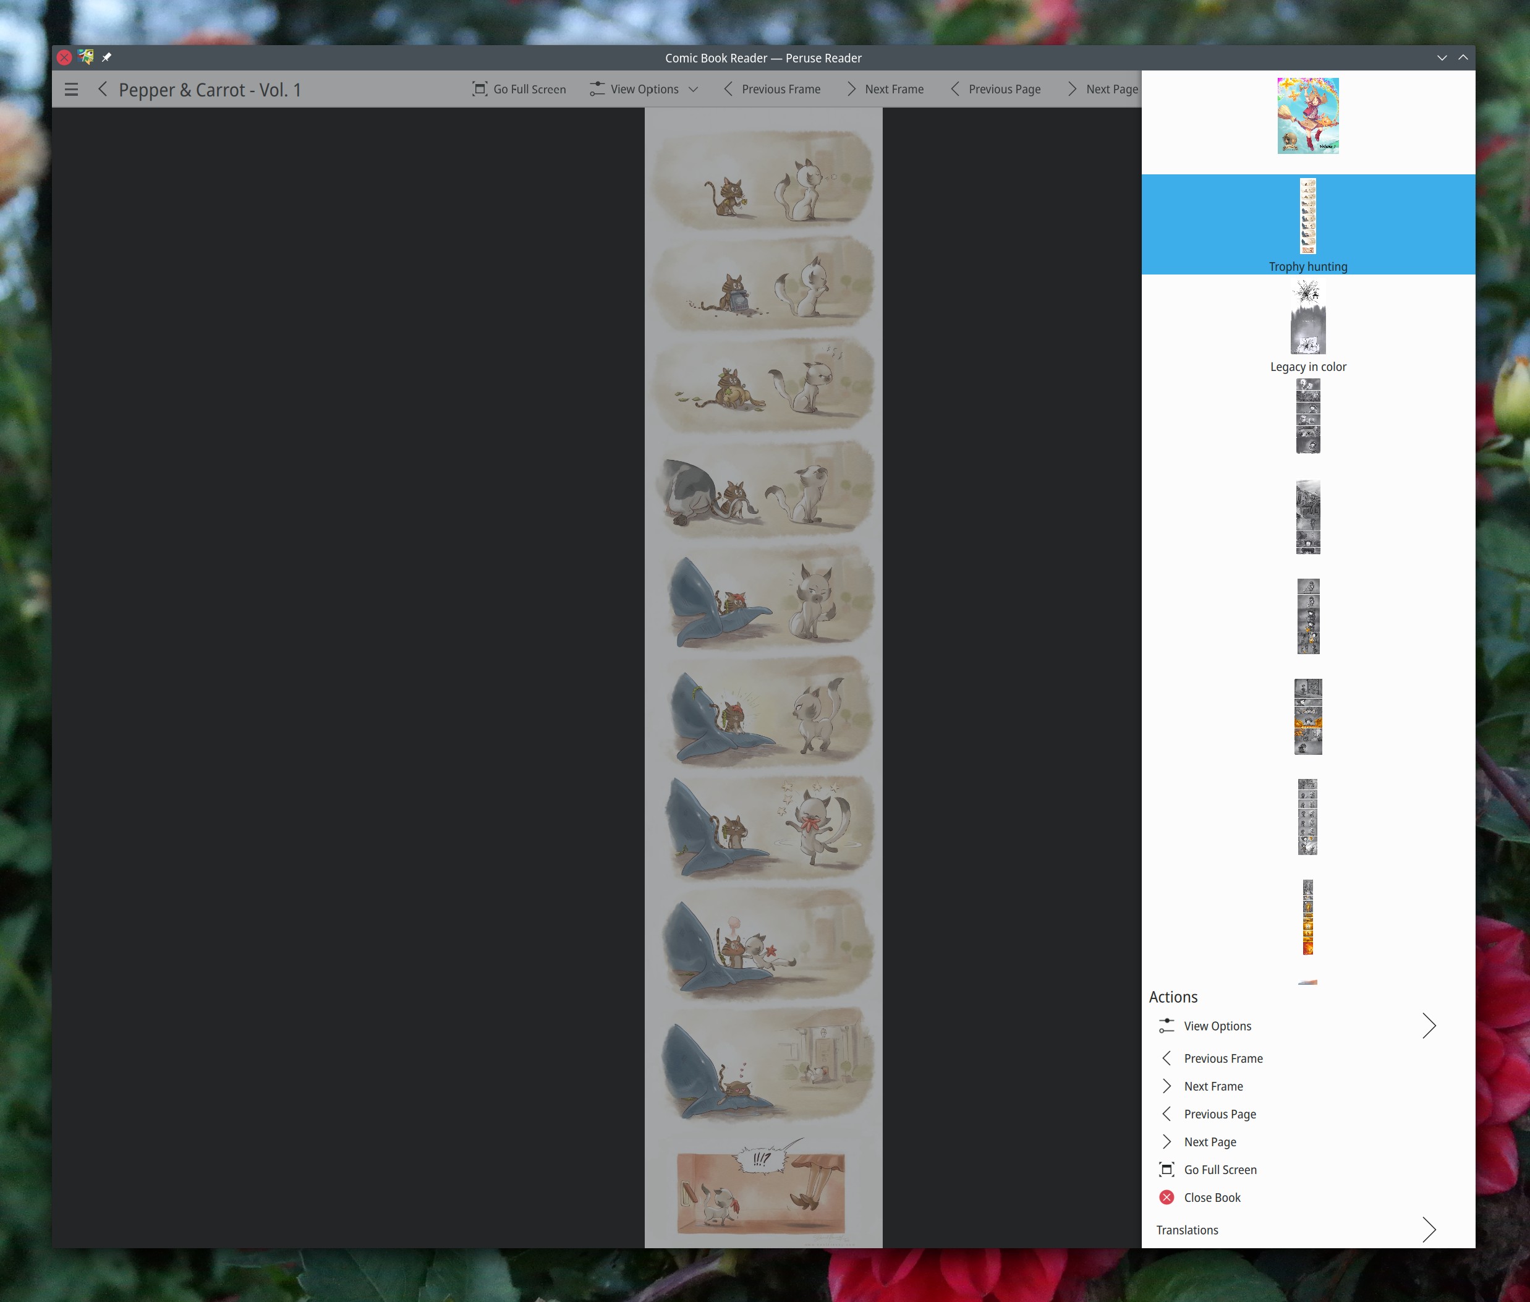Click the Go Full Screen icon

pyautogui.click(x=480, y=89)
